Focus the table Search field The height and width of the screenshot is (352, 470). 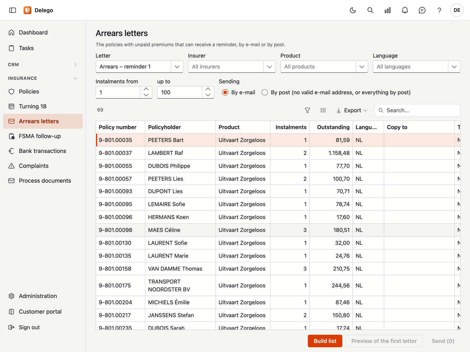(x=417, y=110)
